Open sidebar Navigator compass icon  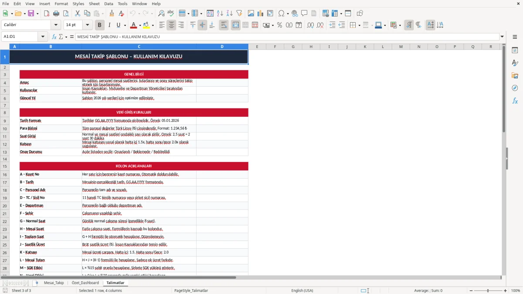(x=515, y=88)
